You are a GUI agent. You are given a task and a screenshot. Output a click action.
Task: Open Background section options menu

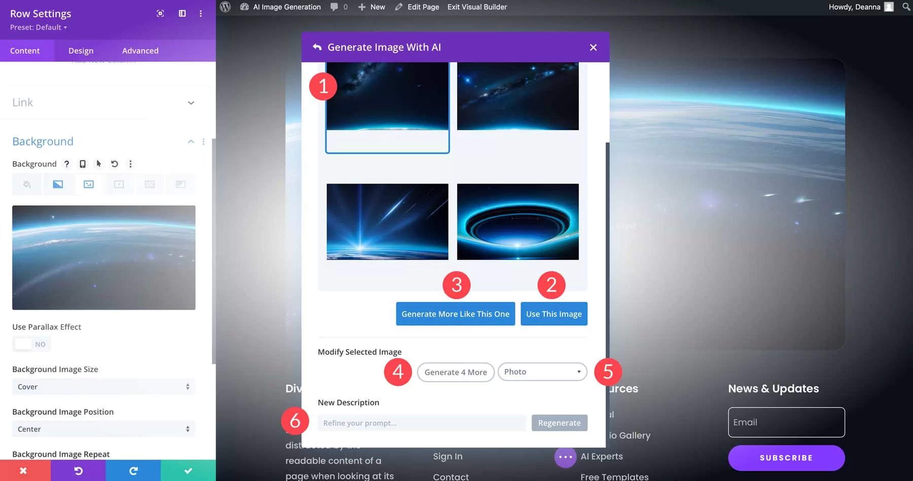click(x=203, y=141)
